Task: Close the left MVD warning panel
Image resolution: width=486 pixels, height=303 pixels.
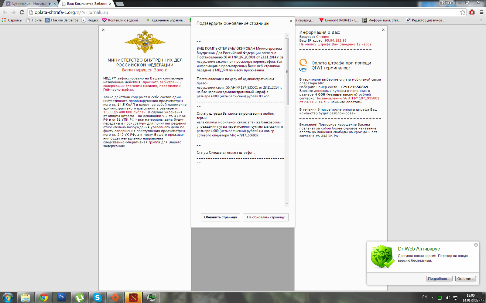Action: (103, 30)
